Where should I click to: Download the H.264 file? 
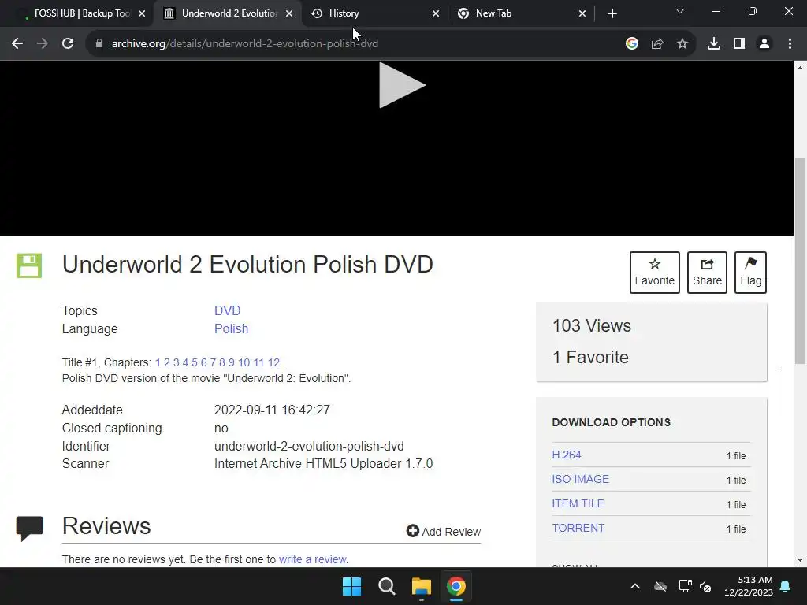(566, 455)
